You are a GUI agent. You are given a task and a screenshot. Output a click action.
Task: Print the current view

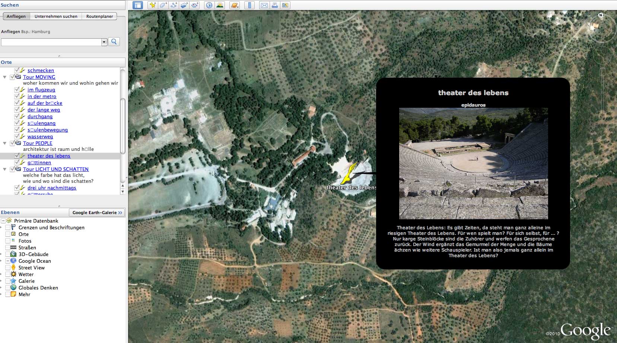[275, 5]
